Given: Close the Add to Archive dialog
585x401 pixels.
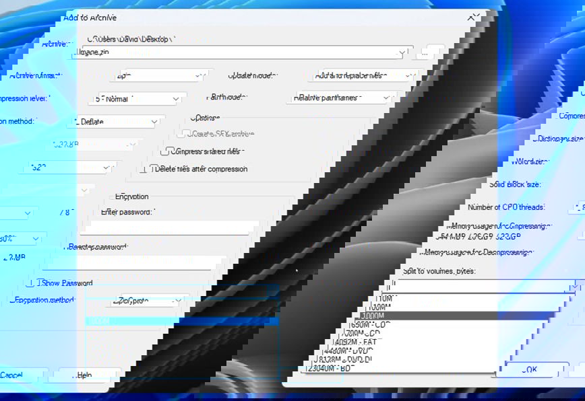Looking at the screenshot, I should click(x=473, y=17).
